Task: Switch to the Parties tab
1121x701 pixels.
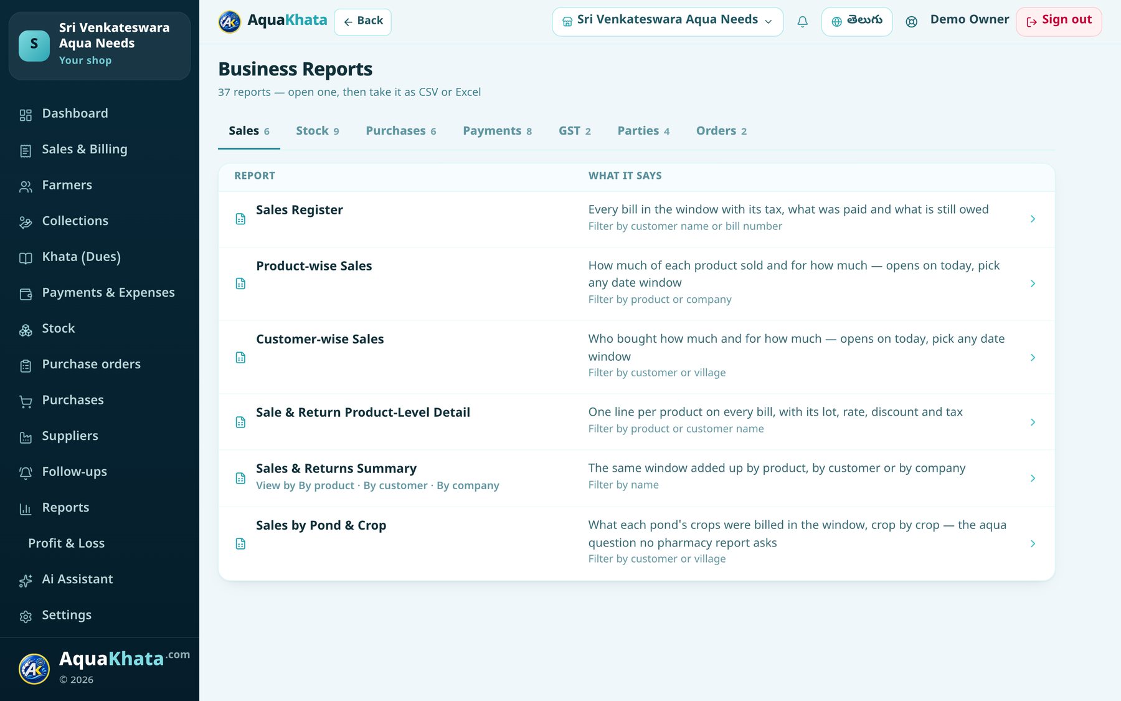Action: [643, 131]
